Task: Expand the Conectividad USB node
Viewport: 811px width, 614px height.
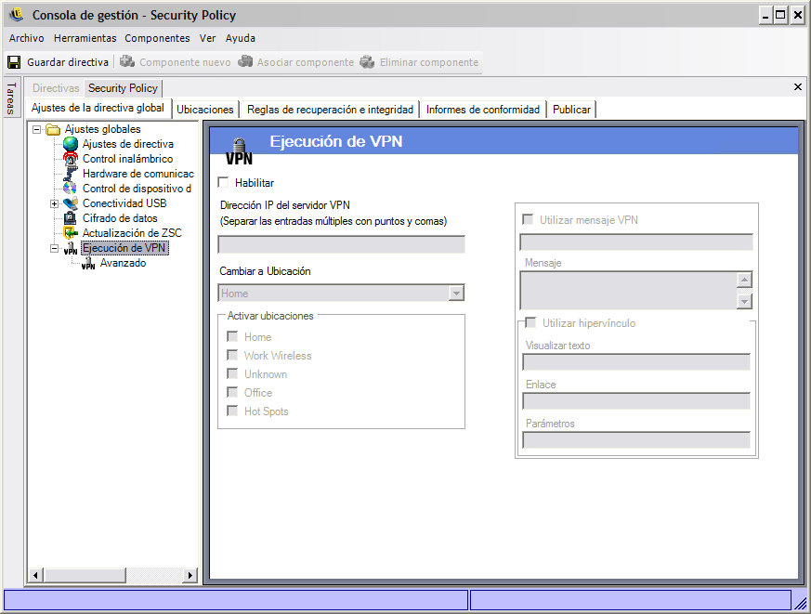Action: pos(54,203)
